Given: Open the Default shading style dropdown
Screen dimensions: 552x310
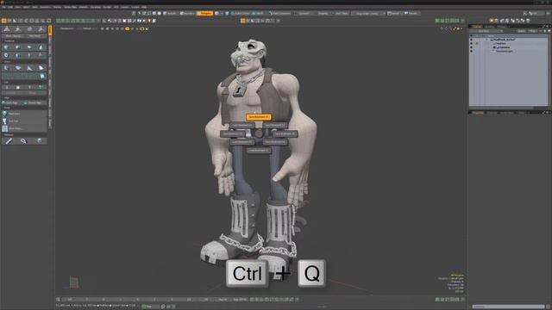Looking at the screenshot, I should pos(87,28).
